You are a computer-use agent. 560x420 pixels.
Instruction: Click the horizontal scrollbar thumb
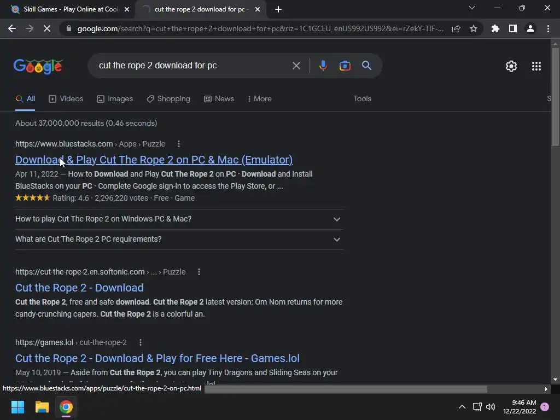346,389
